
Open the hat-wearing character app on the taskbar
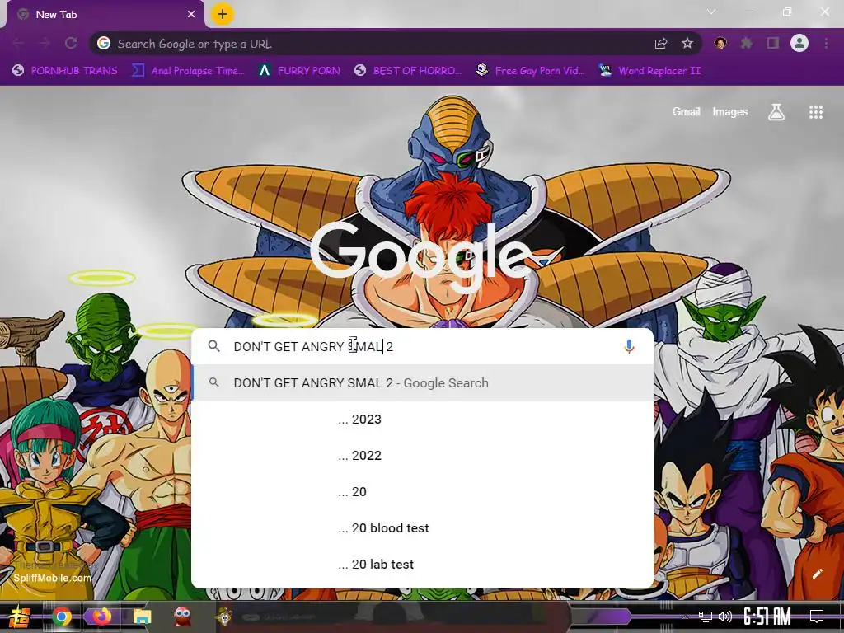pos(224,617)
